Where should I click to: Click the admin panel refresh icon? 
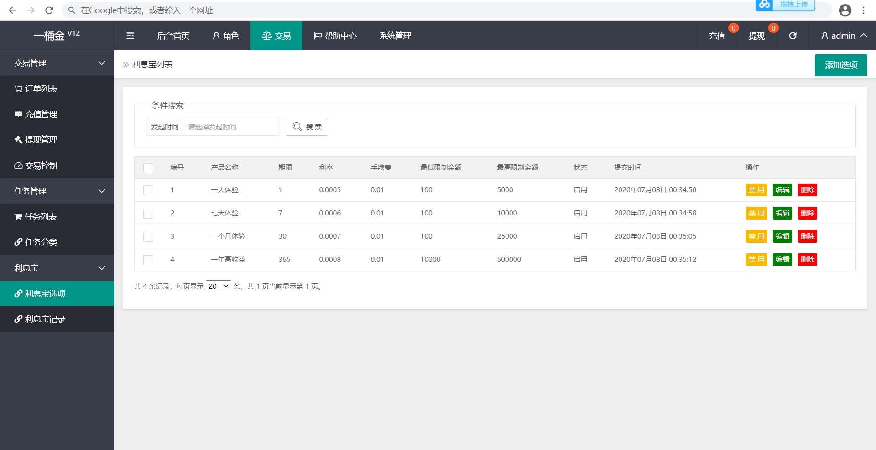click(x=793, y=36)
